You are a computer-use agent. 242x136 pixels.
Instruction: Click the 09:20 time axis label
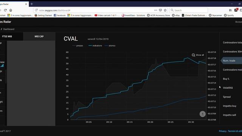click(x=150, y=122)
